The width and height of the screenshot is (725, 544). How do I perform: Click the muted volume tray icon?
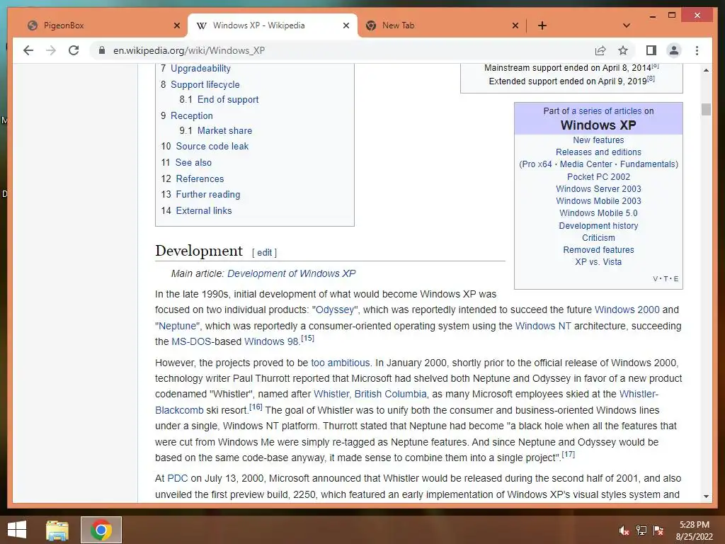624,530
